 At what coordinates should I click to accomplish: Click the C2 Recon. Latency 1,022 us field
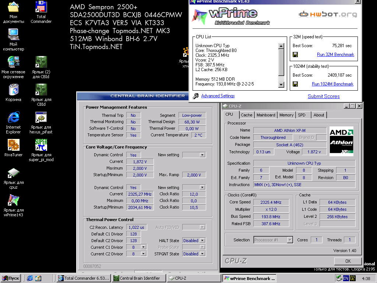coord(137,227)
